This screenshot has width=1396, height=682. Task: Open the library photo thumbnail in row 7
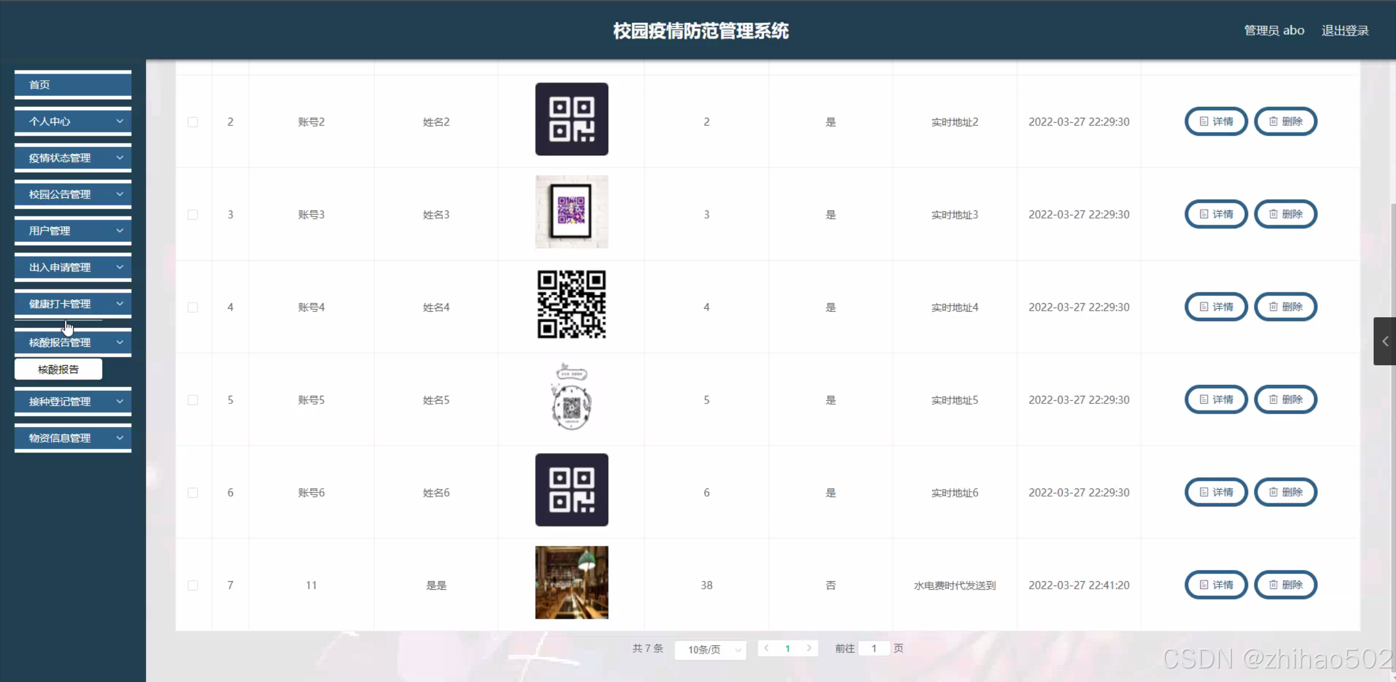pyautogui.click(x=571, y=582)
